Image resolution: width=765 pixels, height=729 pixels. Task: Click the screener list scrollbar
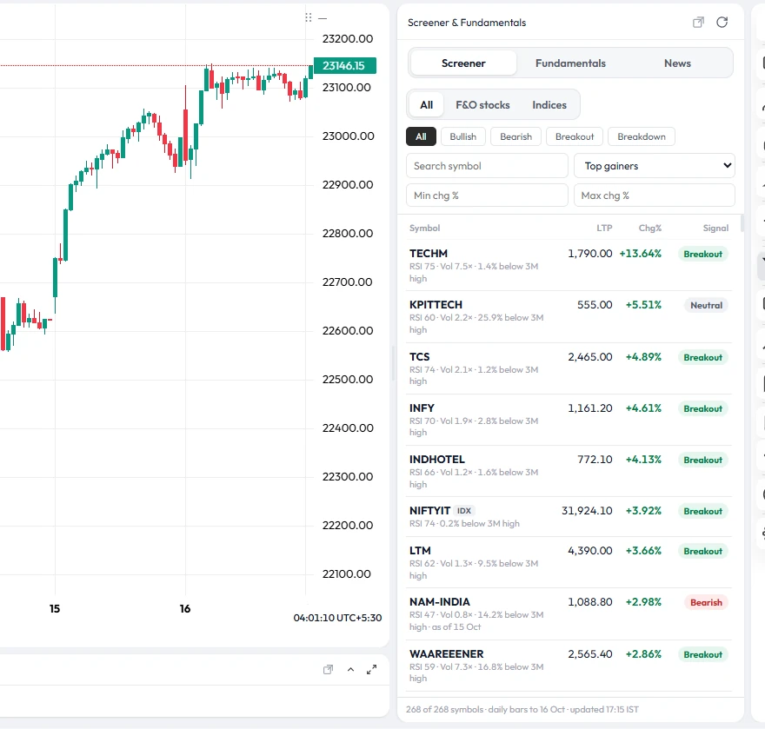pyautogui.click(x=742, y=222)
